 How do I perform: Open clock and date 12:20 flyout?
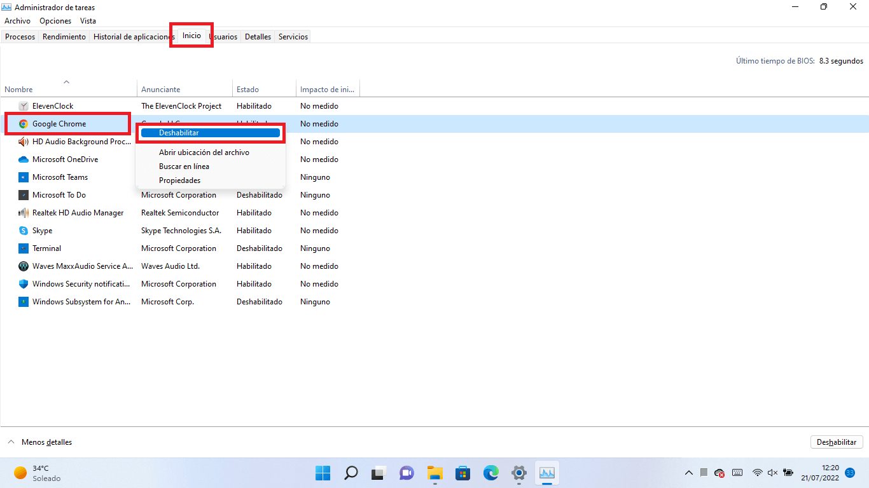pos(821,473)
